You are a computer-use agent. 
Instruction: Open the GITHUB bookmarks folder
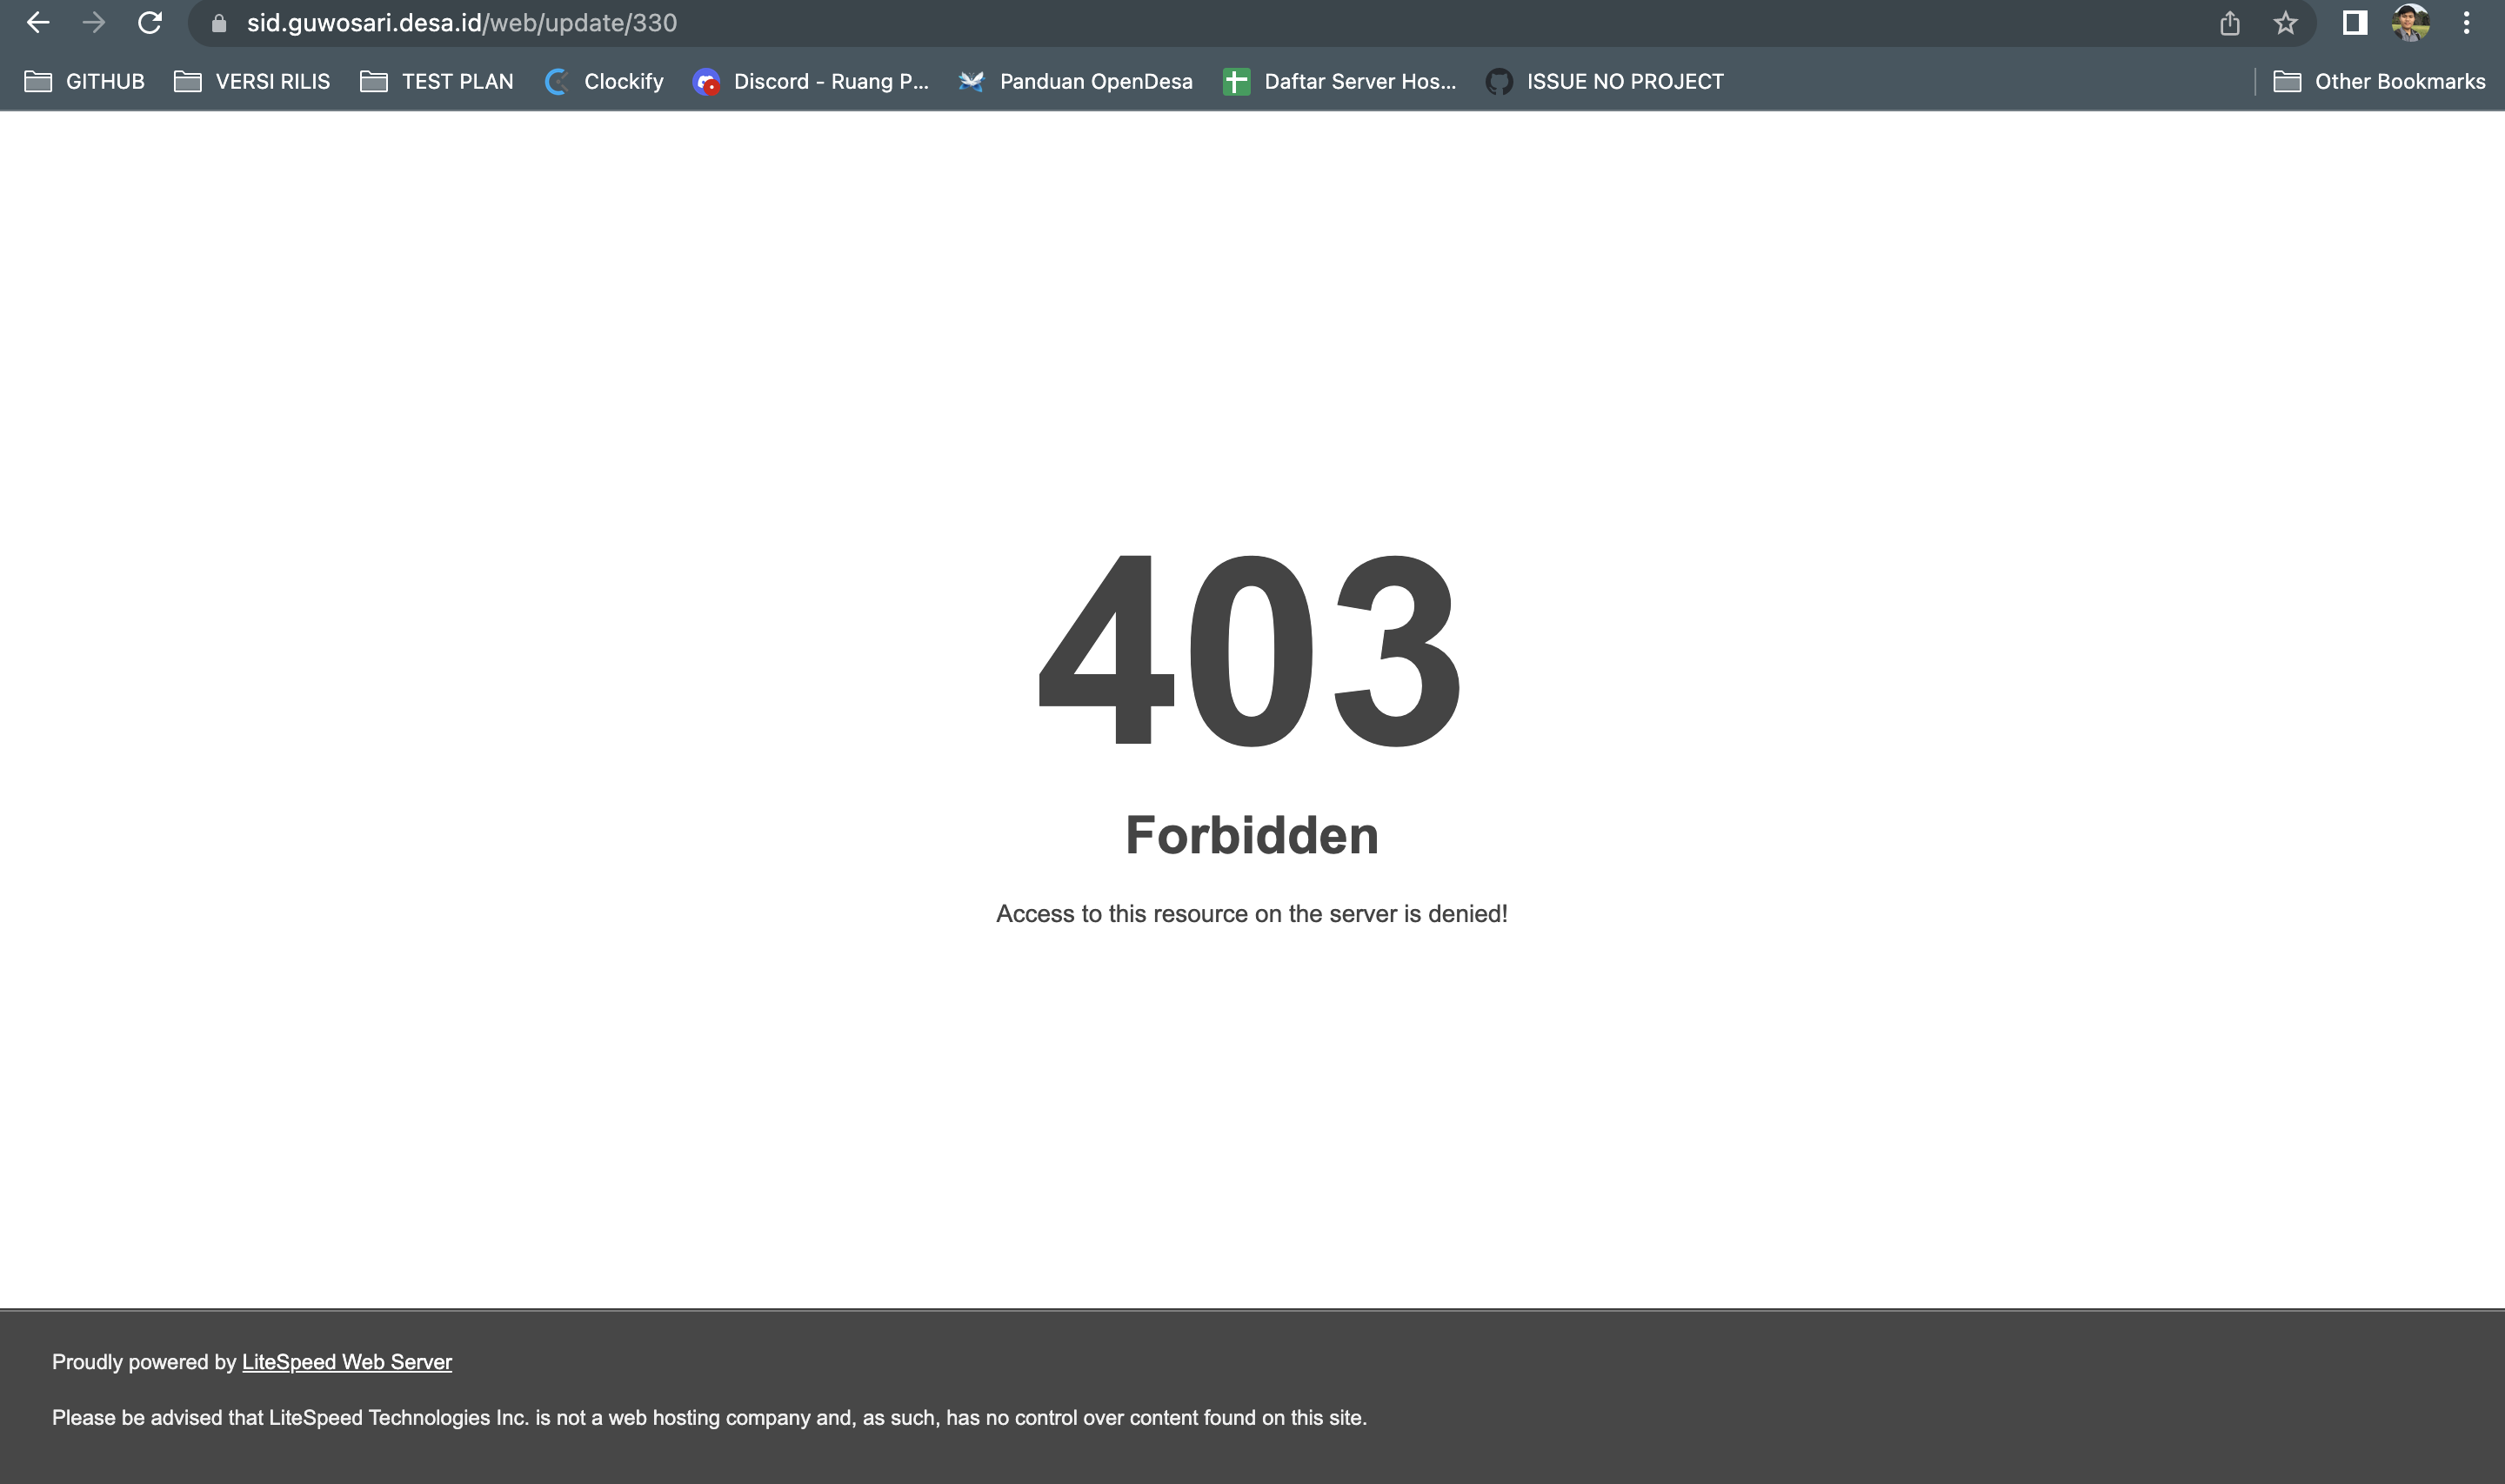(x=85, y=81)
